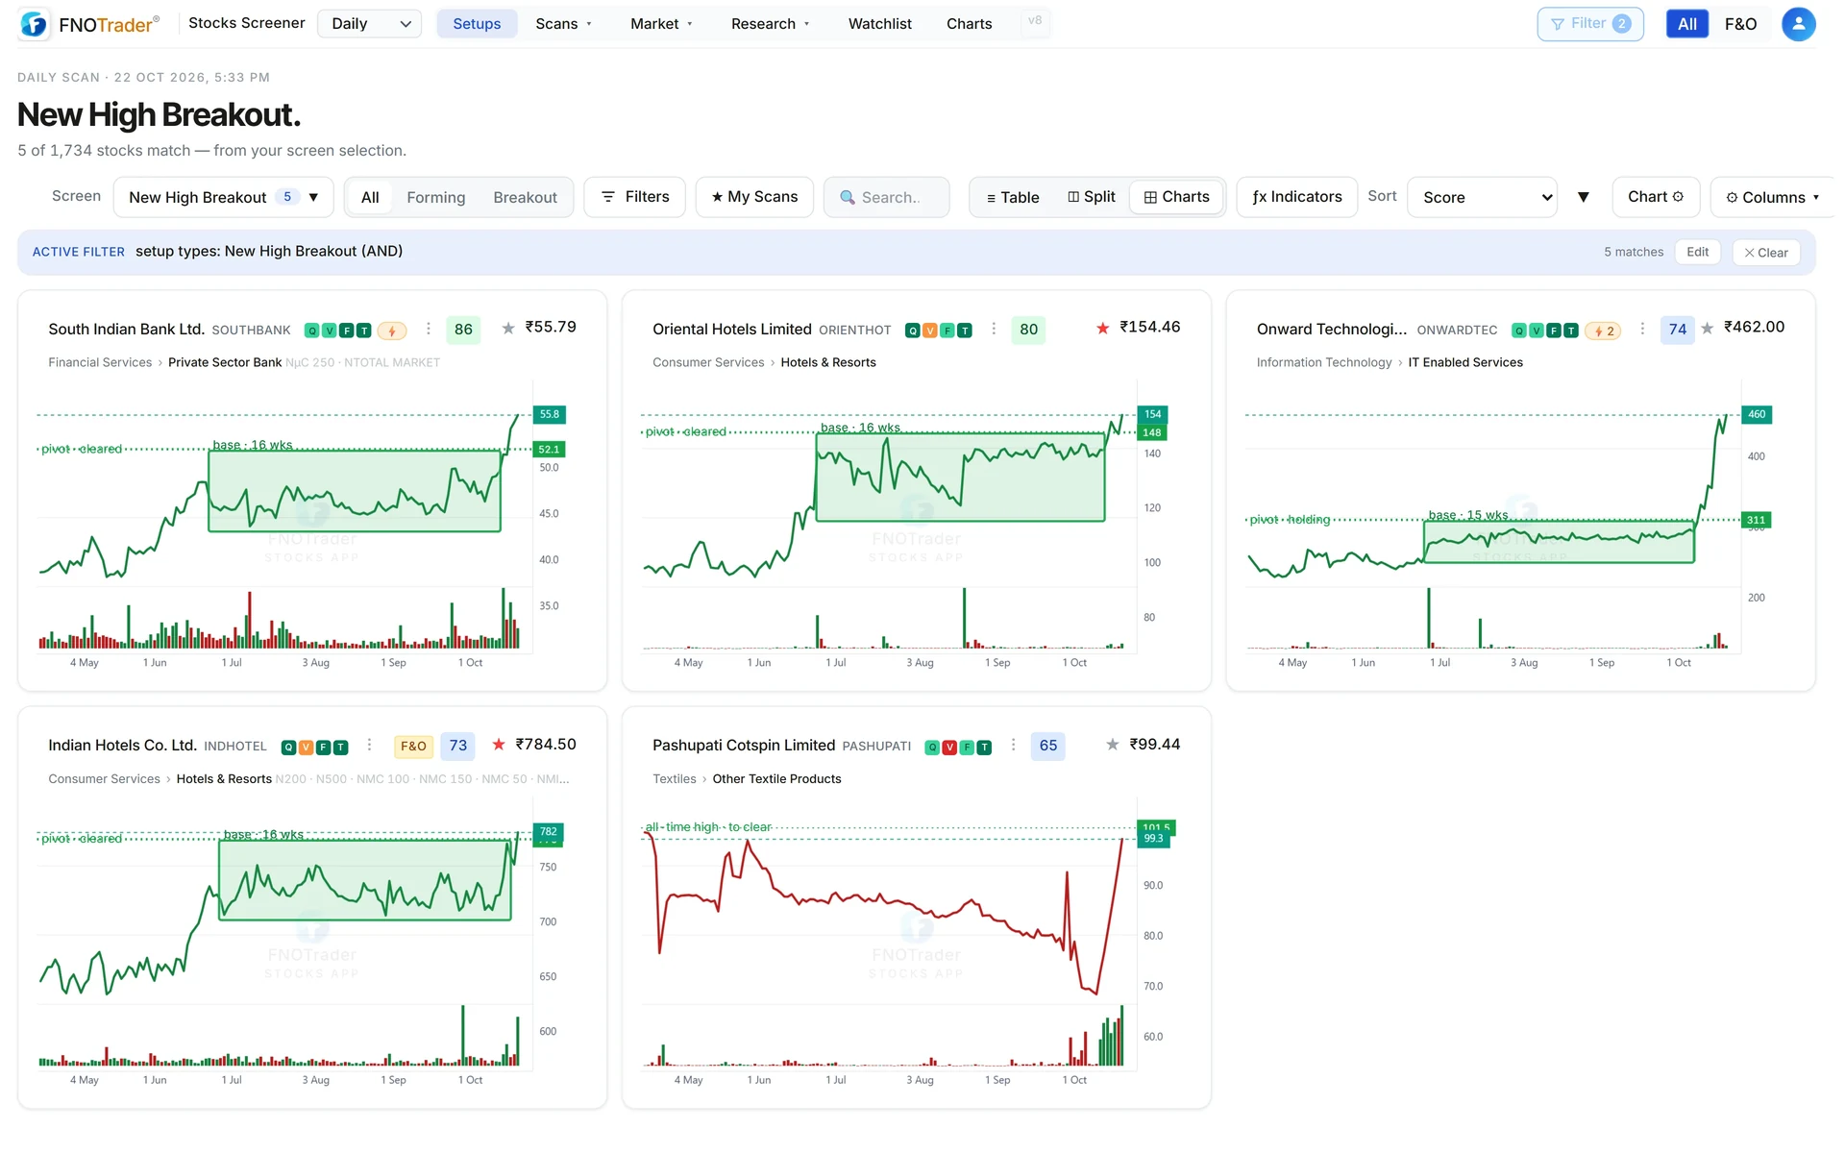Click the Oriental Hotels Limited name

pos(732,330)
